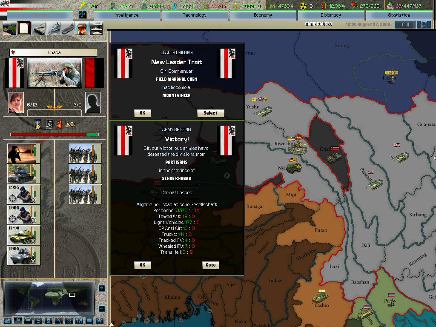Zoom out minimap with minus button
The height and width of the screenshot is (327, 436).
pyautogui.click(x=101, y=308)
